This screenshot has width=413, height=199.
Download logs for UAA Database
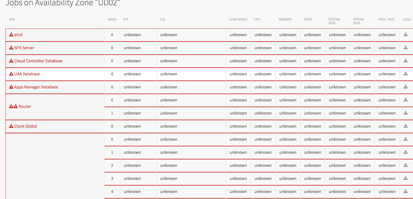pos(405,73)
